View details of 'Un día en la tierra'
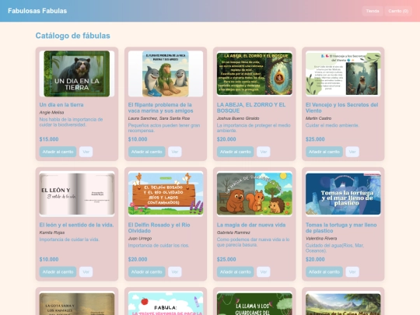The image size is (420, 315). point(86,152)
